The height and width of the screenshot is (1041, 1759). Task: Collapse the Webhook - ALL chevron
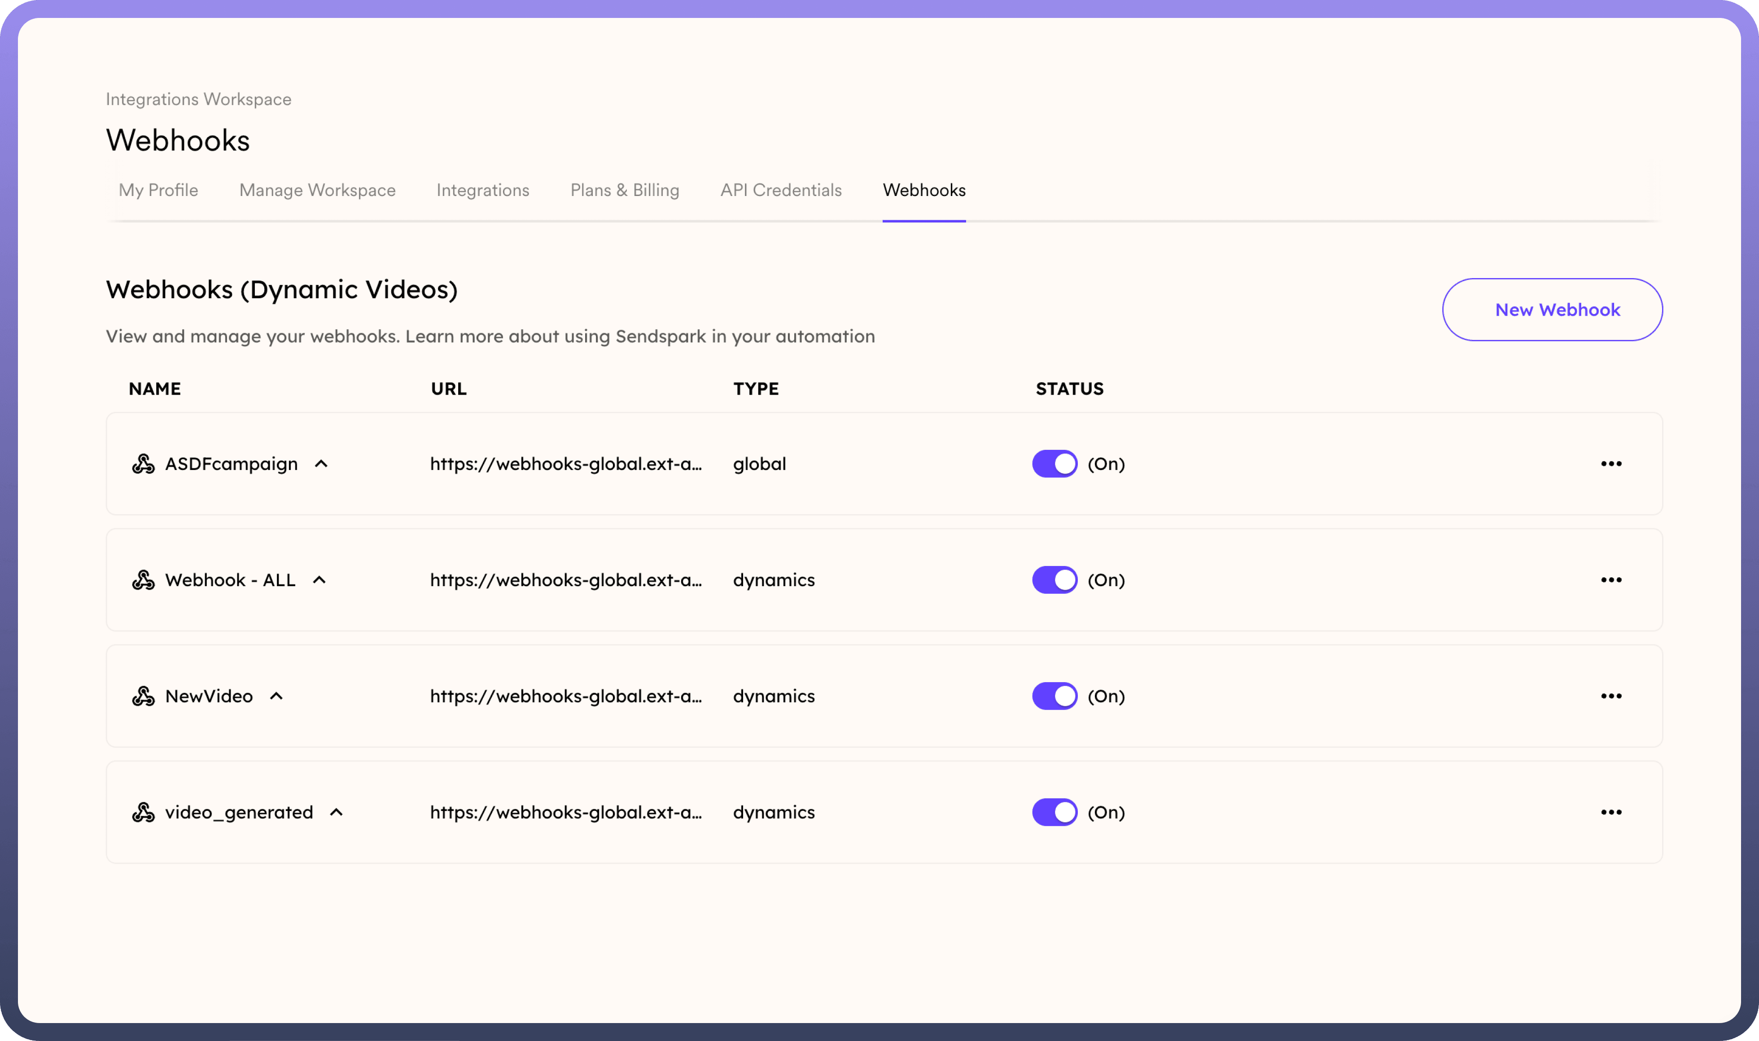[319, 580]
